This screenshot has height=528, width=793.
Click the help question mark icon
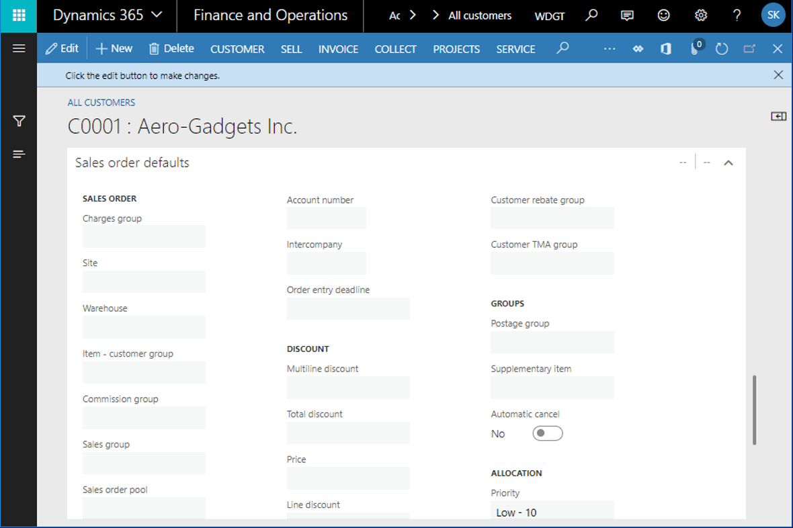pyautogui.click(x=737, y=15)
